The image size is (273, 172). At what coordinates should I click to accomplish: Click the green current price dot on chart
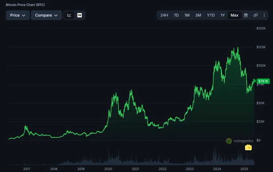click(255, 81)
